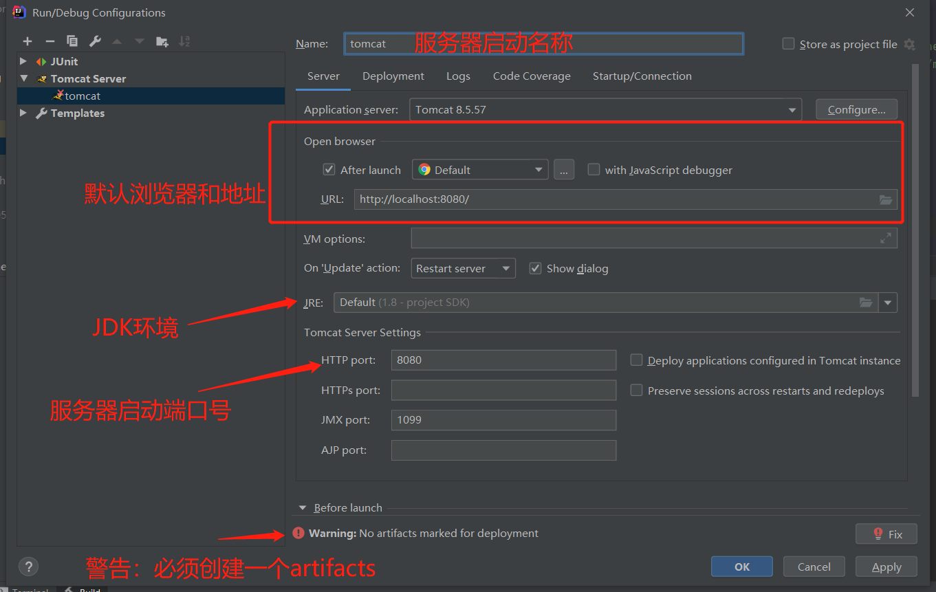Open settings gear next to Store as project file

click(909, 44)
